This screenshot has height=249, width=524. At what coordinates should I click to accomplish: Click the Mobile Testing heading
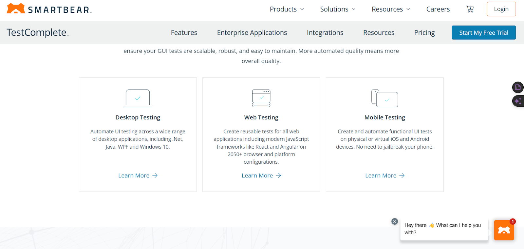pyautogui.click(x=385, y=117)
